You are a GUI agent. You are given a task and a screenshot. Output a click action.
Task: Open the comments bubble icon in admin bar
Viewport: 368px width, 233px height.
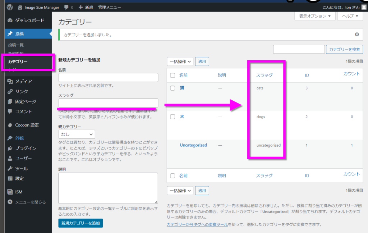pos(66,7)
